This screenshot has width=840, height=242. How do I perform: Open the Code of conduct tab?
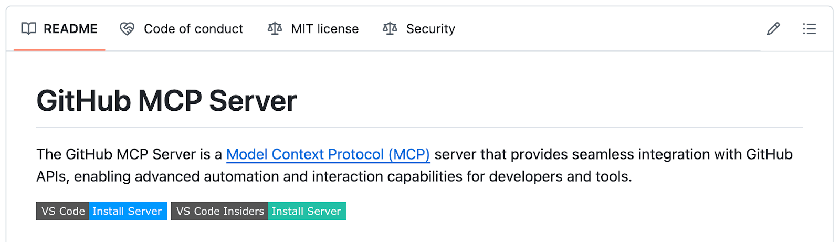pyautogui.click(x=193, y=29)
